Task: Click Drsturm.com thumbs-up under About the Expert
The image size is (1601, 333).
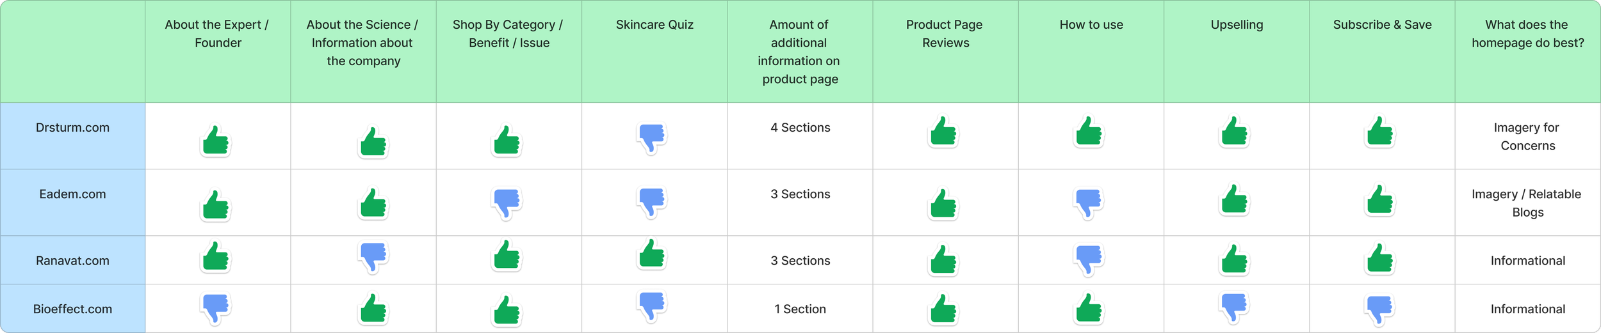Action: [x=216, y=141]
